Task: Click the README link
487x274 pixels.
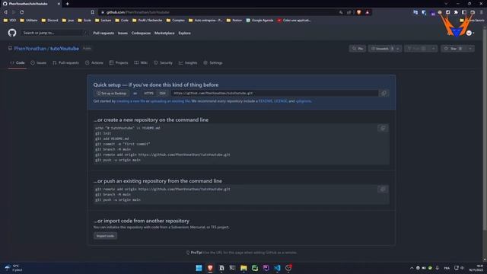Action: (x=266, y=101)
